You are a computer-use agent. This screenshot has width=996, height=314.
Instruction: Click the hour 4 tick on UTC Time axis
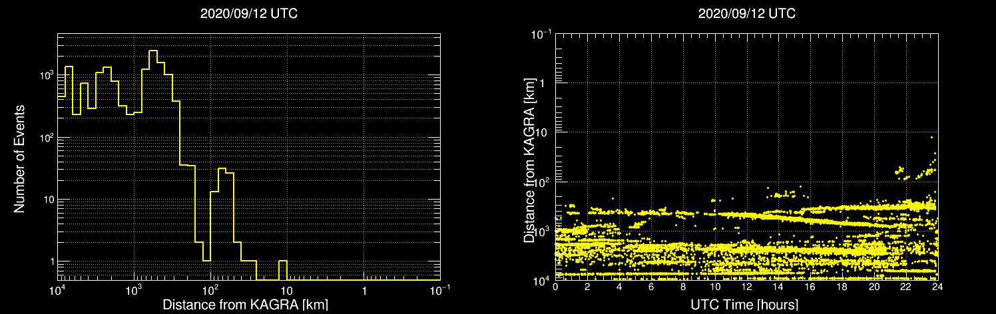pyautogui.click(x=619, y=289)
